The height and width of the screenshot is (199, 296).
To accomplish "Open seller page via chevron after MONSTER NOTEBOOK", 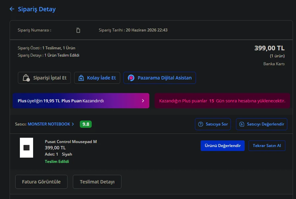I will [x=73, y=124].
